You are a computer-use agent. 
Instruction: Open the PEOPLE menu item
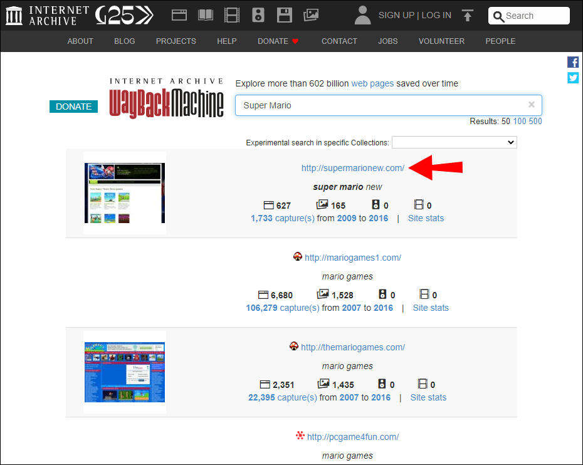[x=500, y=41]
